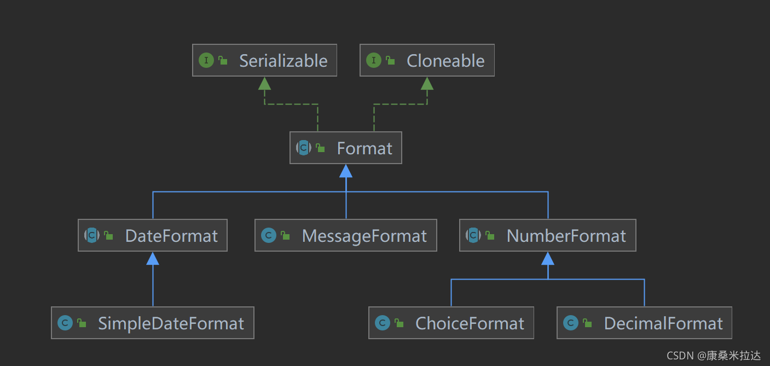Click the DecimalFormat class icon
Screen dimensions: 770x366
tap(571, 323)
